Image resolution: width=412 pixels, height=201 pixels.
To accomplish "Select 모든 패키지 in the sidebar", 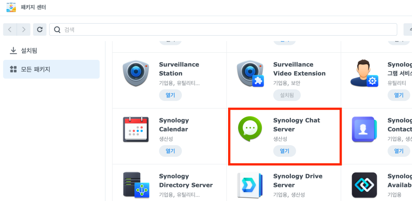I will 51,69.
